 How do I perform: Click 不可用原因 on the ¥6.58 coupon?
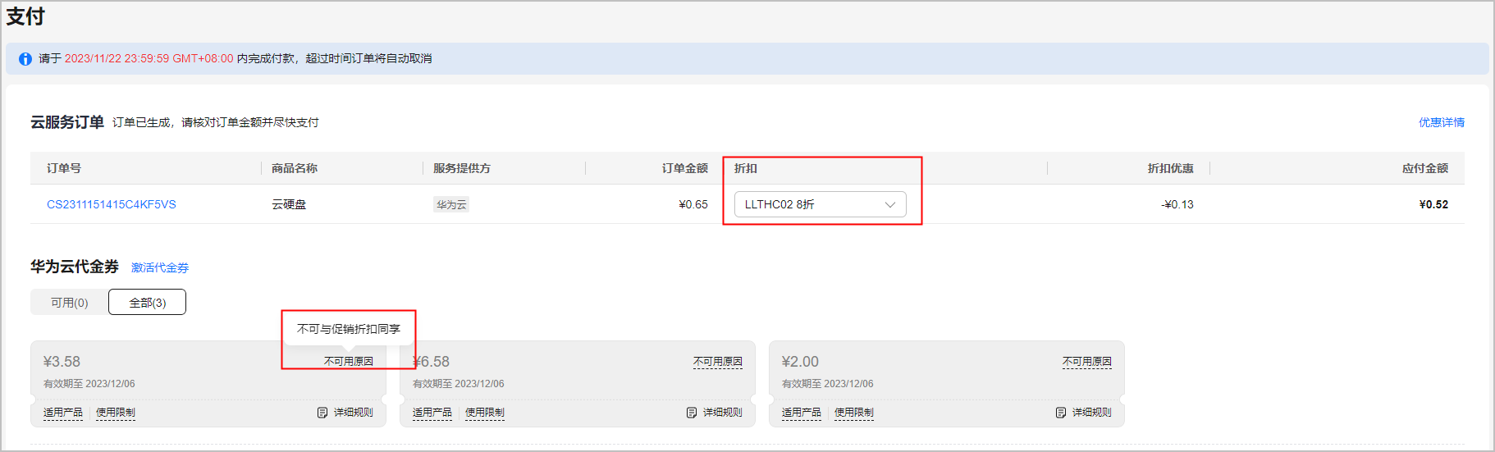click(718, 362)
